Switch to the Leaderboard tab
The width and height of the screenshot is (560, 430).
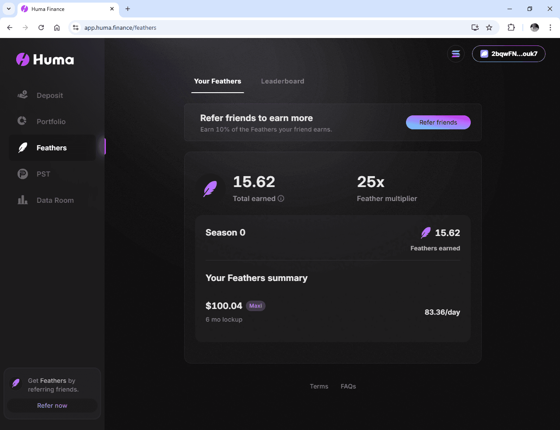283,81
